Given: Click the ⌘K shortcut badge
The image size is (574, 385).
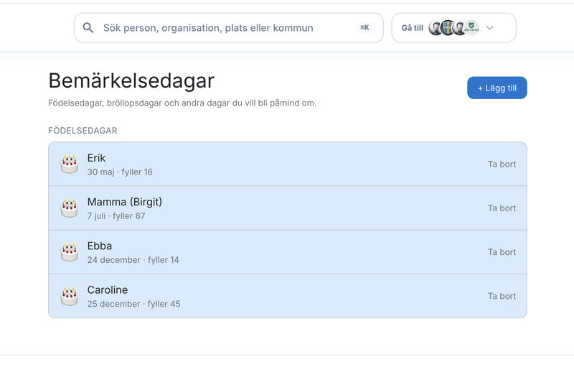Looking at the screenshot, I should pyautogui.click(x=364, y=28).
